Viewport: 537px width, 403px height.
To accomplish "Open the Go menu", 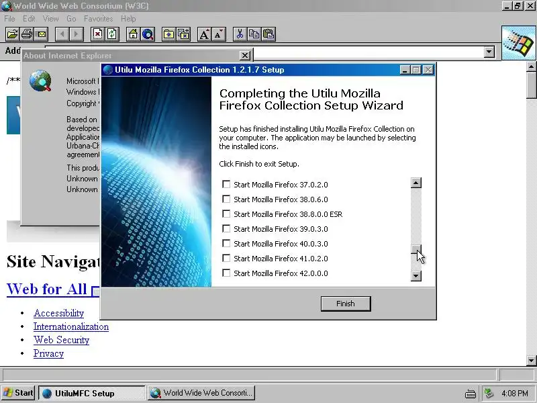I will (x=71, y=19).
